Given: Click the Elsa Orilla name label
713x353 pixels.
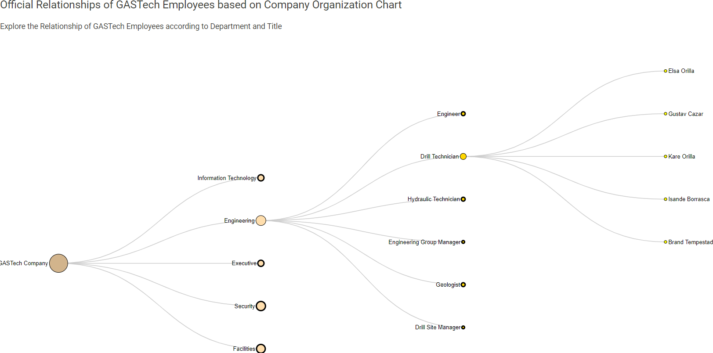Looking at the screenshot, I should coord(681,71).
